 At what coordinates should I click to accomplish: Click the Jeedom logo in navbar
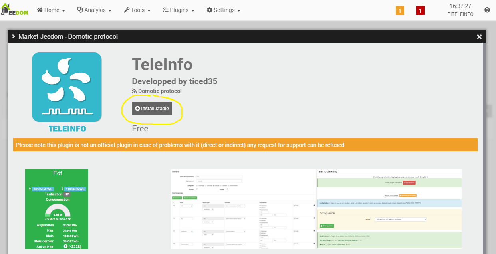[x=15, y=10]
